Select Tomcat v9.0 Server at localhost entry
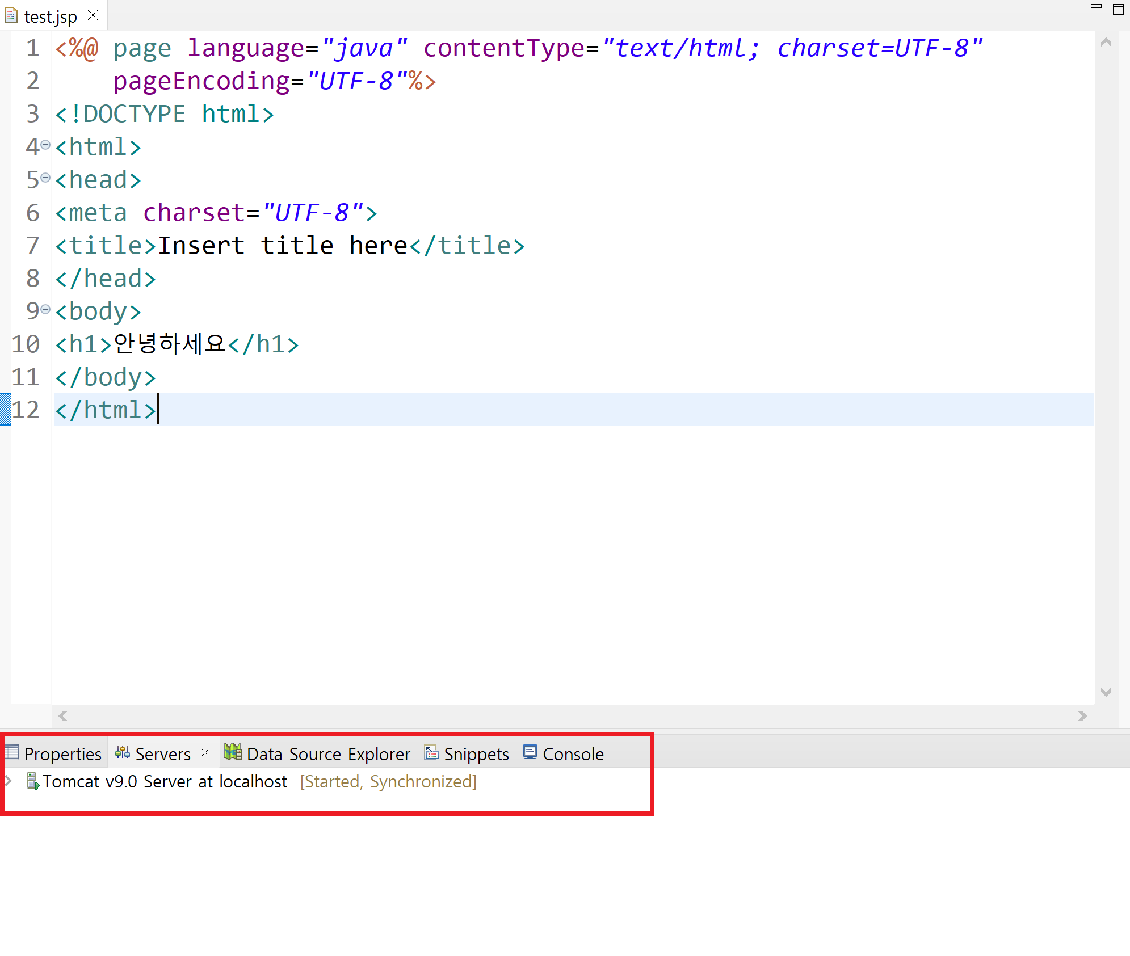This screenshot has width=1130, height=956. pyautogui.click(x=165, y=782)
